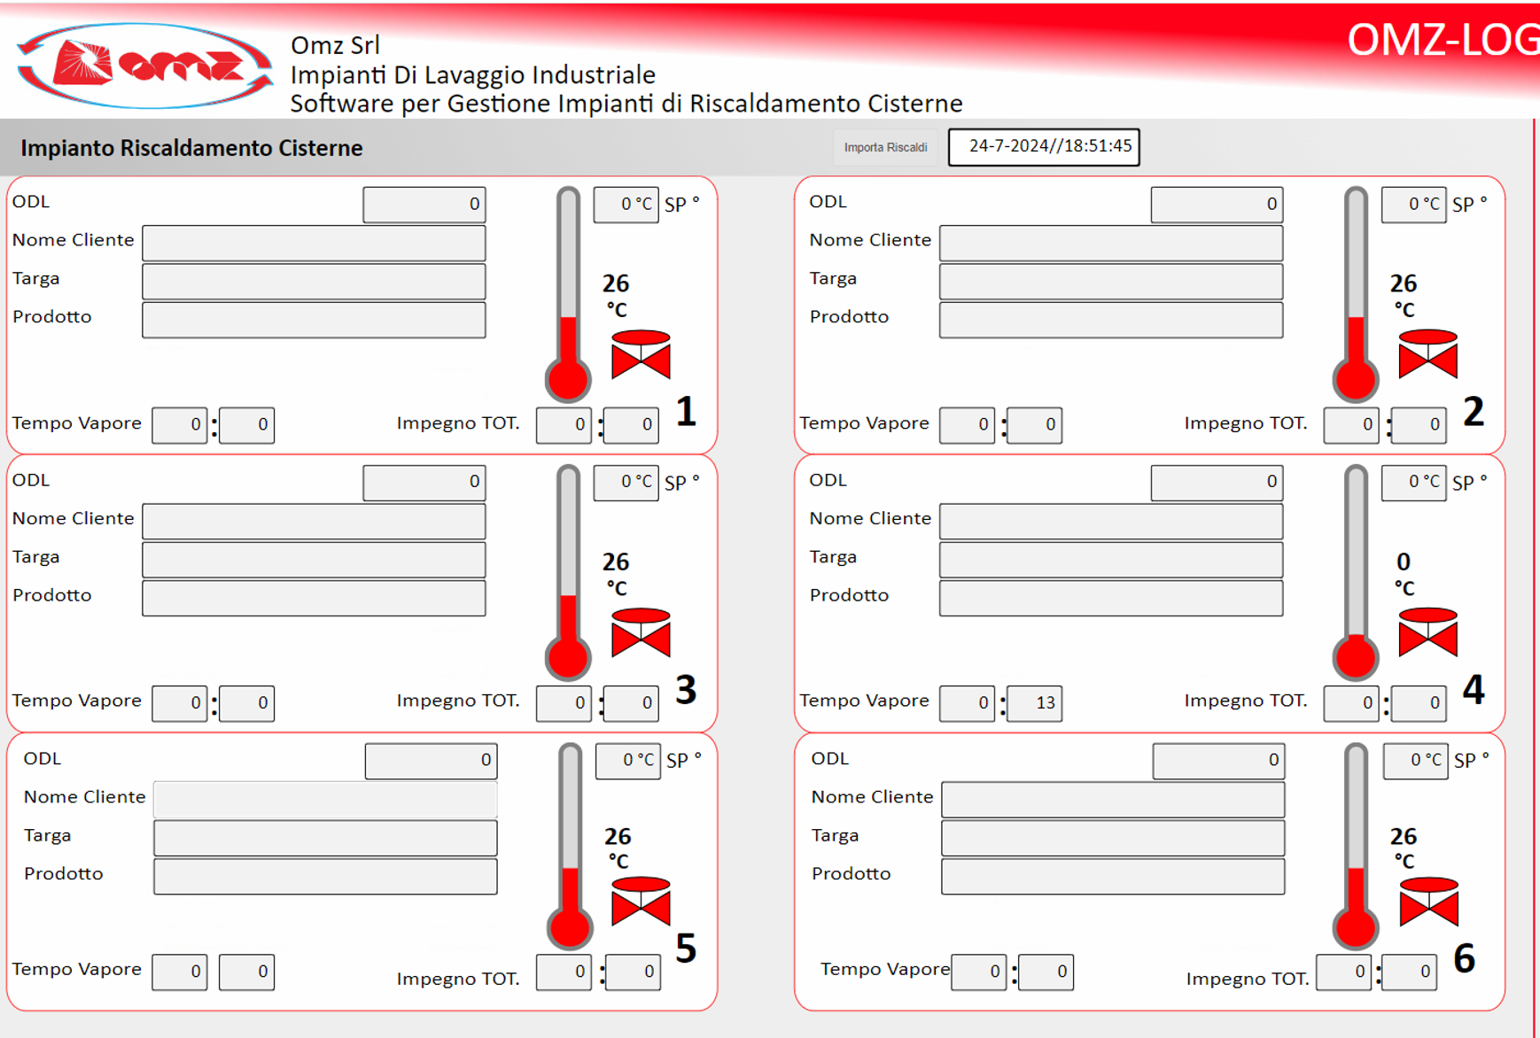Select the ODL field of tank 4
The height and width of the screenshot is (1038, 1540).
[x=1217, y=483]
